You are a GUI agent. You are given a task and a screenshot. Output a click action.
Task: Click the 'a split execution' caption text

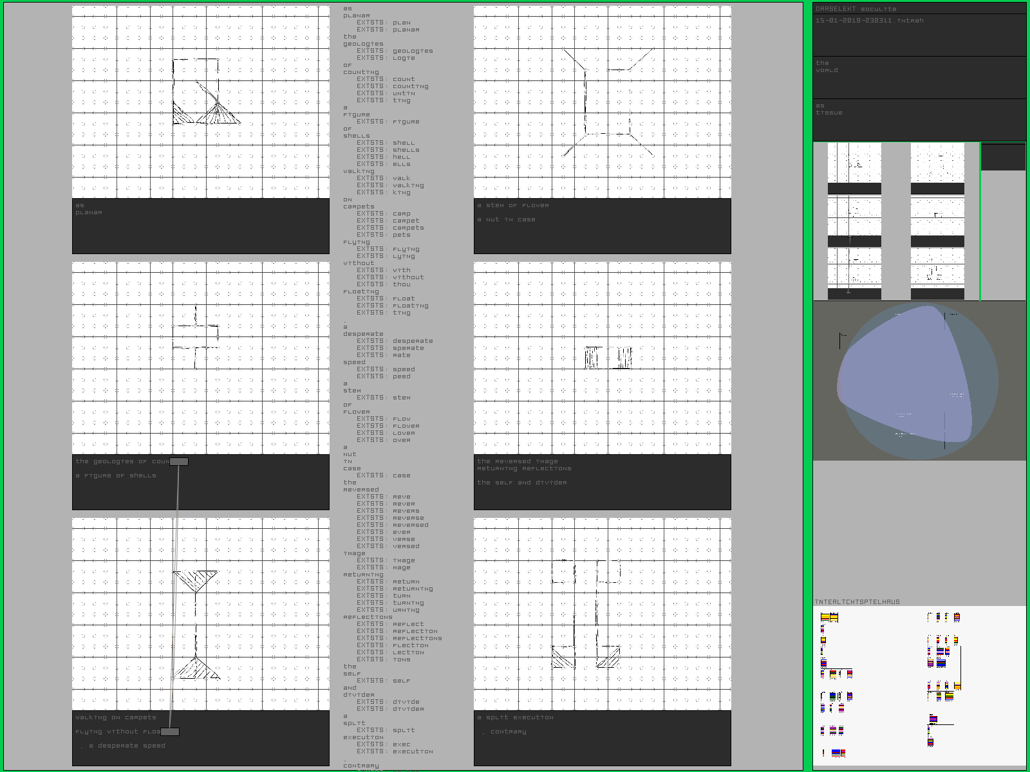click(x=515, y=717)
